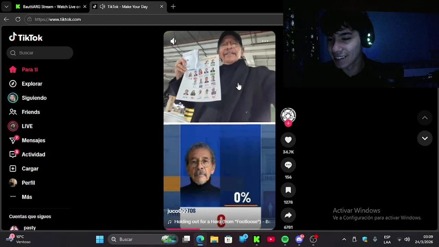Open Friends section
This screenshot has width=439, height=247.
pos(24,112)
